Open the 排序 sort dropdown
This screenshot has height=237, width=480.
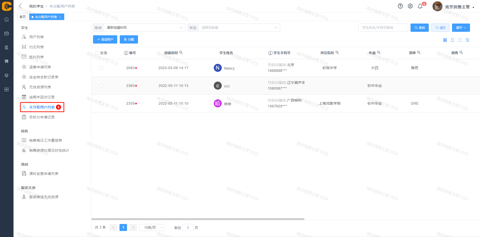(144, 28)
